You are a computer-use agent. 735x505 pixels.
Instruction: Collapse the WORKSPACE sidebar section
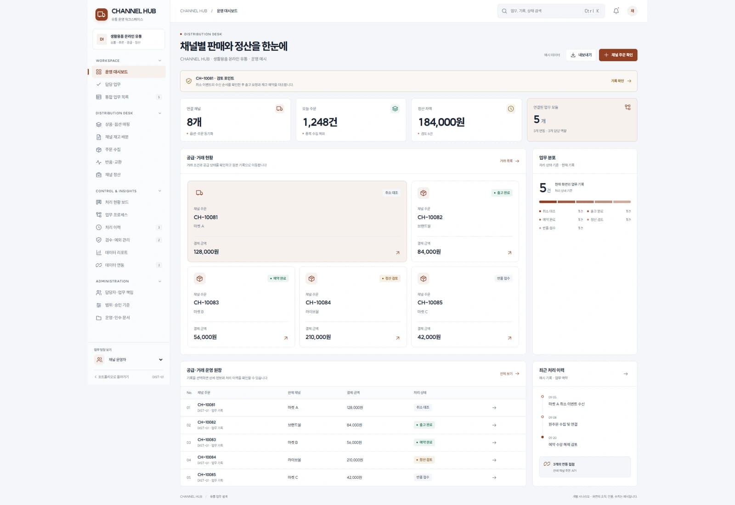[x=160, y=61]
